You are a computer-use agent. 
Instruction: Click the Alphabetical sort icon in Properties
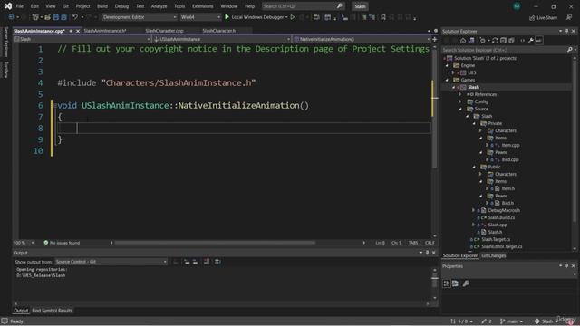455,283
